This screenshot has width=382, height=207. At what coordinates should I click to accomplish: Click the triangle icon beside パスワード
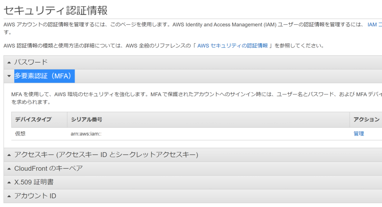(9, 62)
